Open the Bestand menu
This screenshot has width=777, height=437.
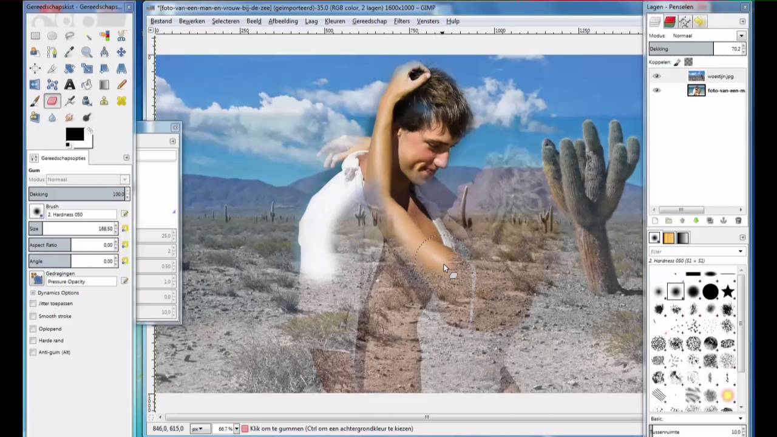click(x=161, y=21)
